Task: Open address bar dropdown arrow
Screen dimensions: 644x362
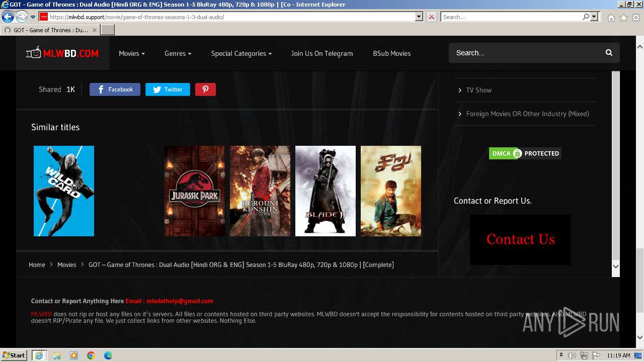Action: (419, 17)
